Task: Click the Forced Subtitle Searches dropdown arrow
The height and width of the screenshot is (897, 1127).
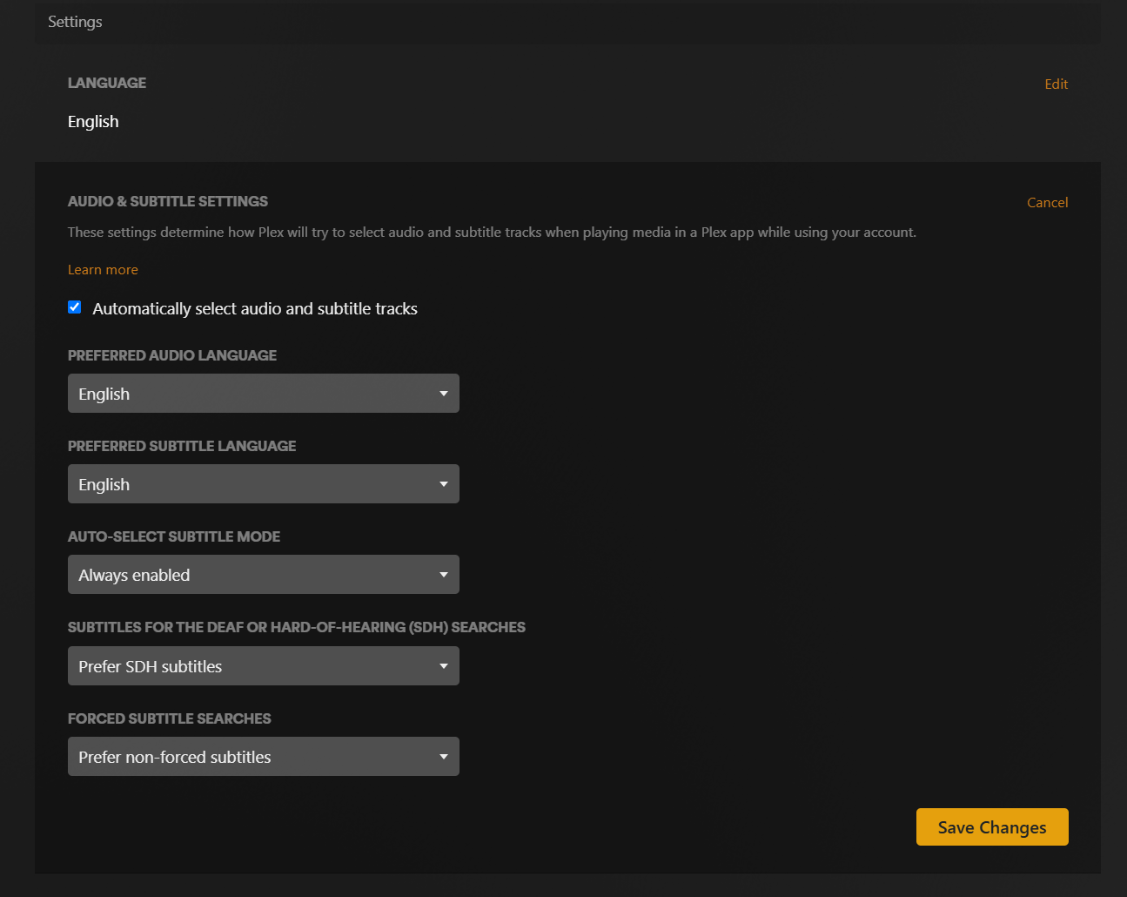Action: (x=444, y=756)
